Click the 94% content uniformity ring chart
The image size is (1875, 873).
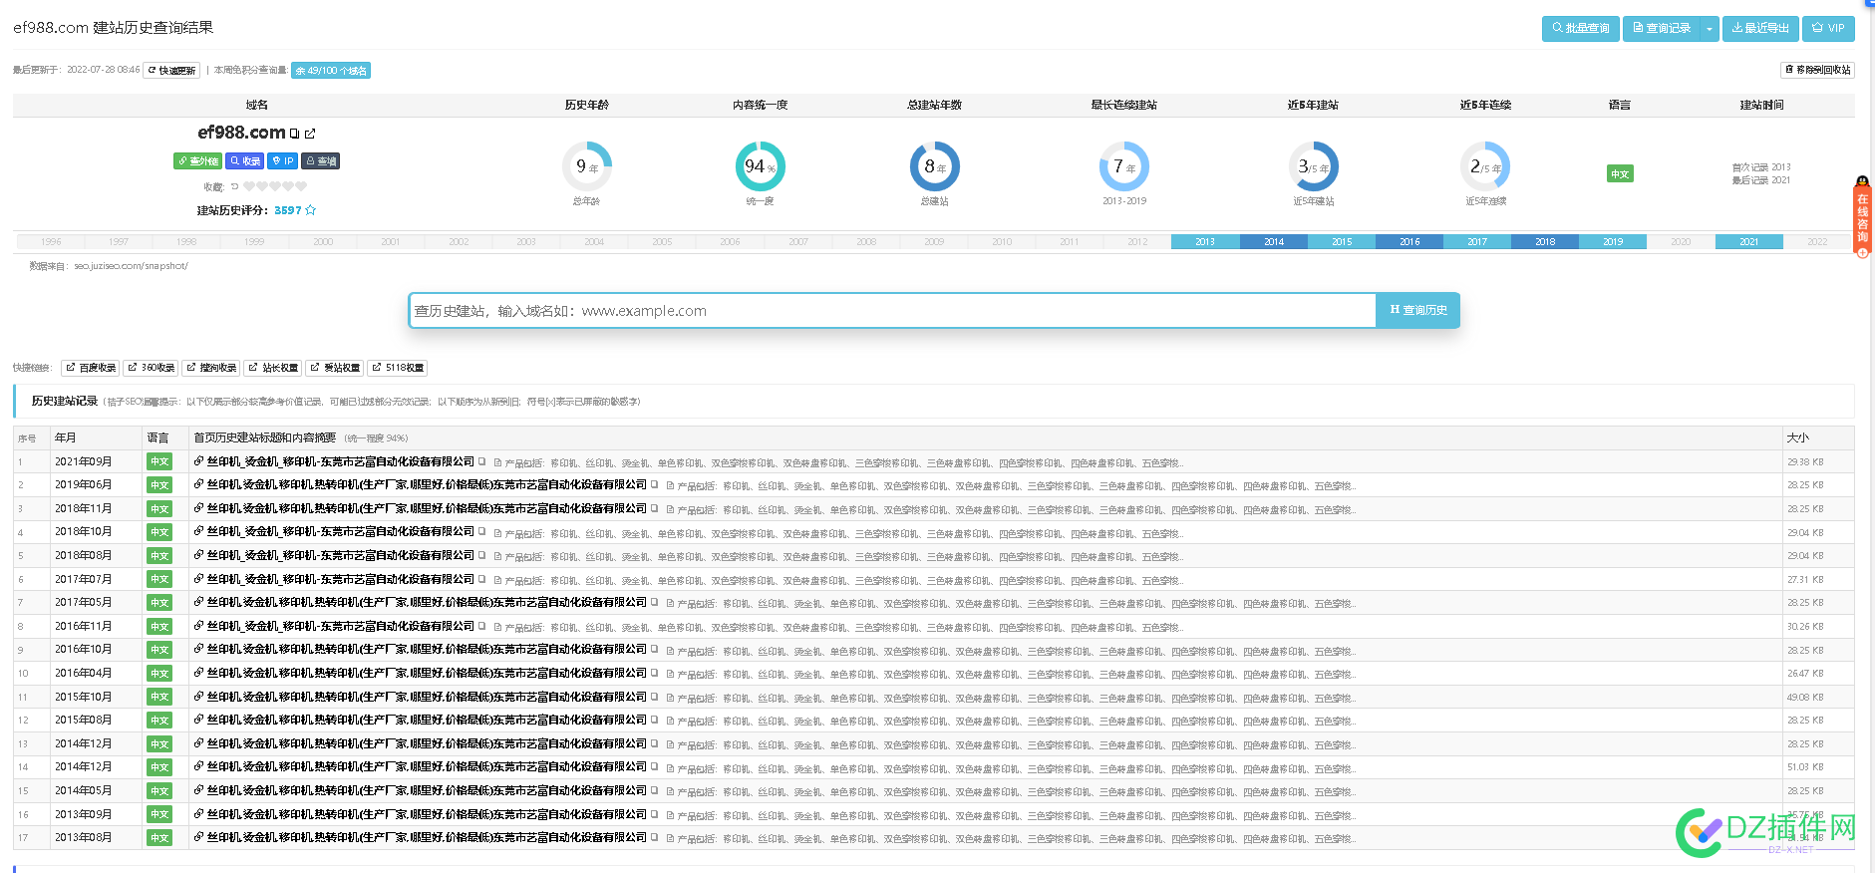(760, 166)
